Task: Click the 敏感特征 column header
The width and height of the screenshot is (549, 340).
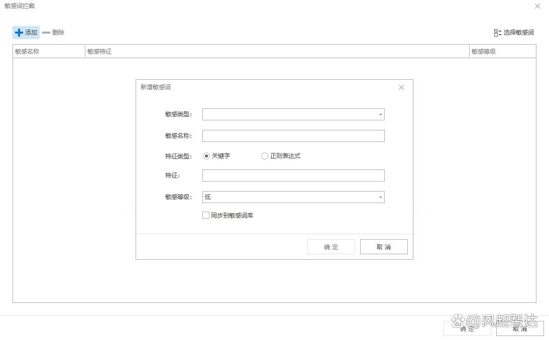Action: coord(277,51)
